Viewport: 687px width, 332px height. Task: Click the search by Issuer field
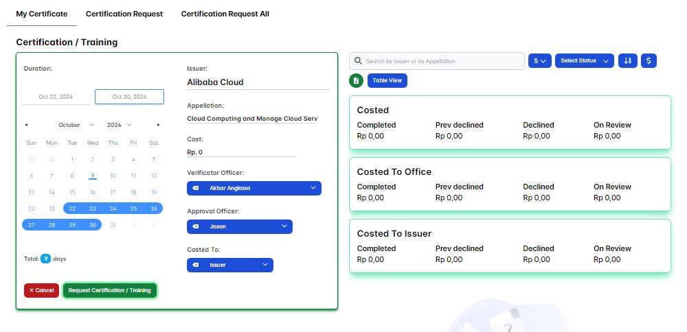(440, 61)
